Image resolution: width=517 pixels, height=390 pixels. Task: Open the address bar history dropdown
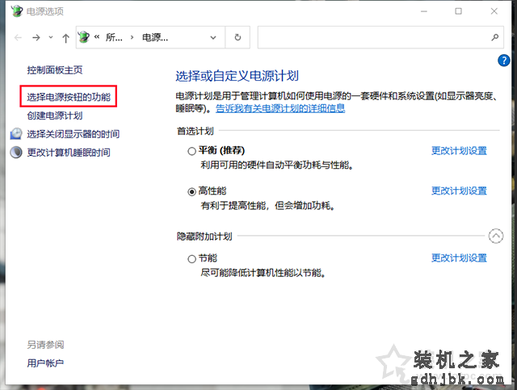coord(213,38)
